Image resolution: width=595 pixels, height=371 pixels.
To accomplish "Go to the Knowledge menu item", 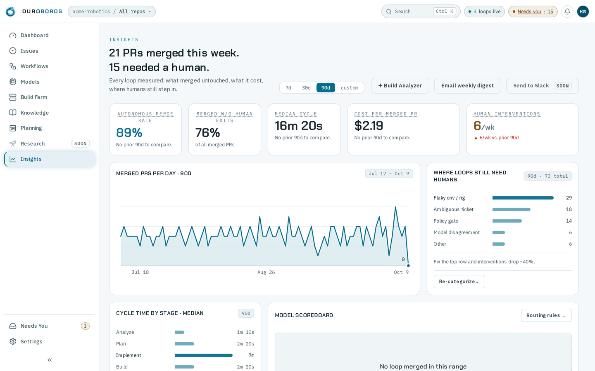I will click(x=50, y=113).
